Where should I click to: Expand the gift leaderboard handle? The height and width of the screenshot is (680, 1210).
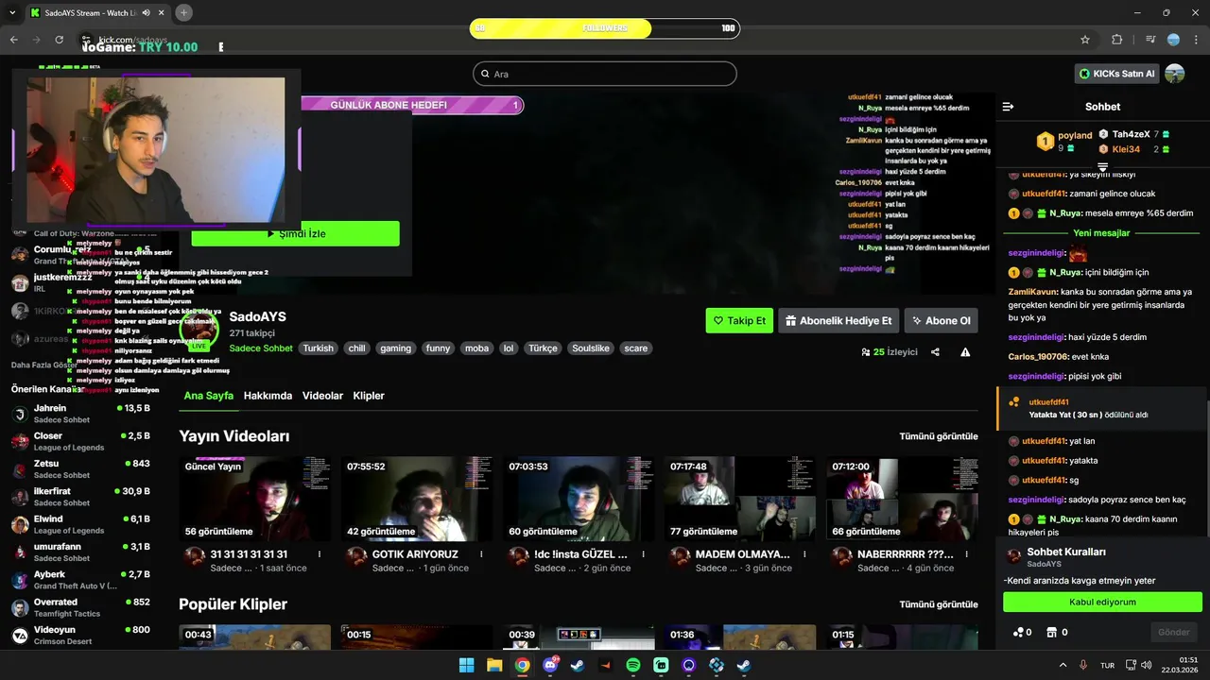click(x=1102, y=166)
